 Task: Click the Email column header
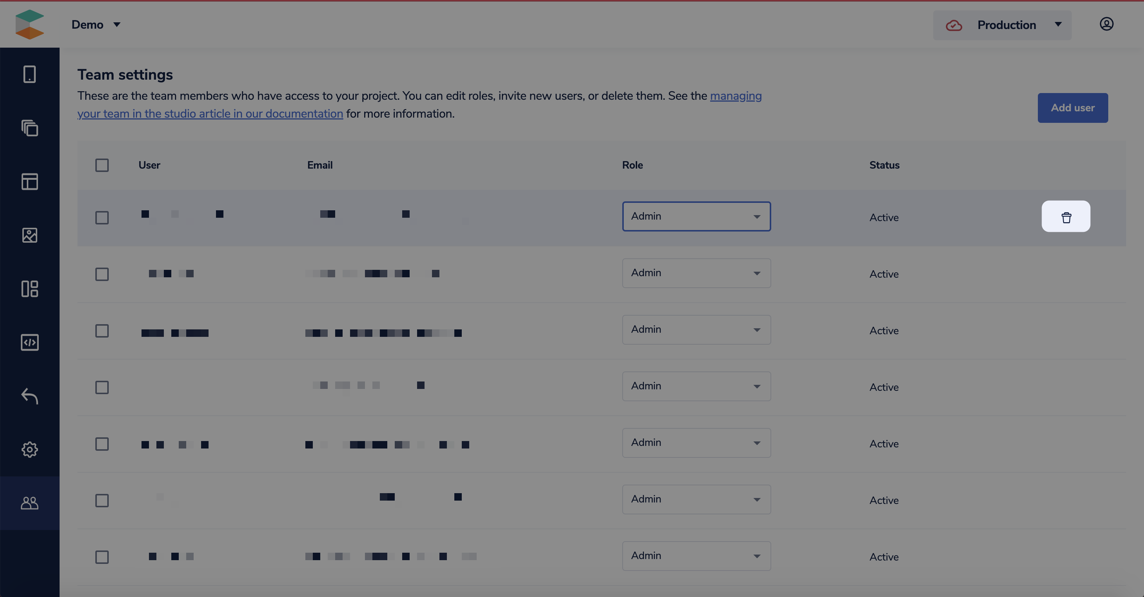point(320,165)
